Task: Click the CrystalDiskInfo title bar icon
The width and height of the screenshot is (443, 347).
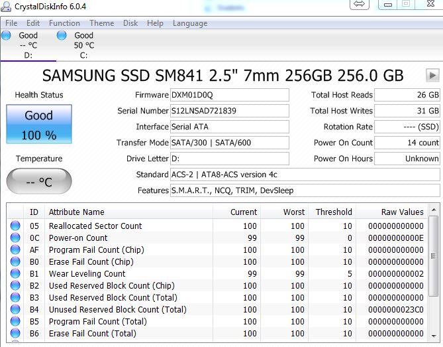Action: [x=6, y=6]
